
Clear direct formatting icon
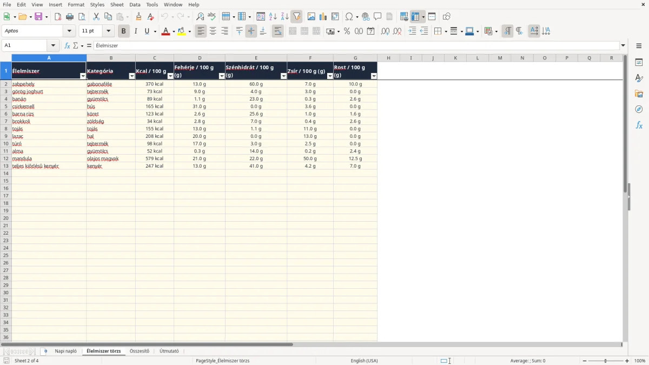coord(151,17)
